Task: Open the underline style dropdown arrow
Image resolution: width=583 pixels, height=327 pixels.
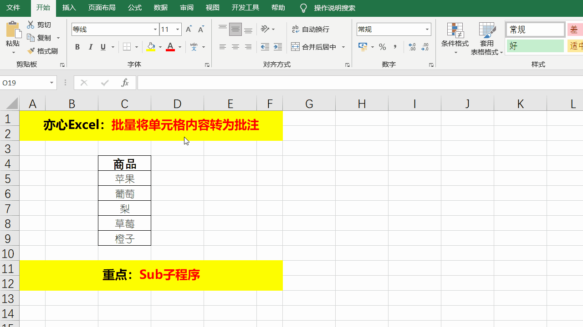Action: (113, 47)
